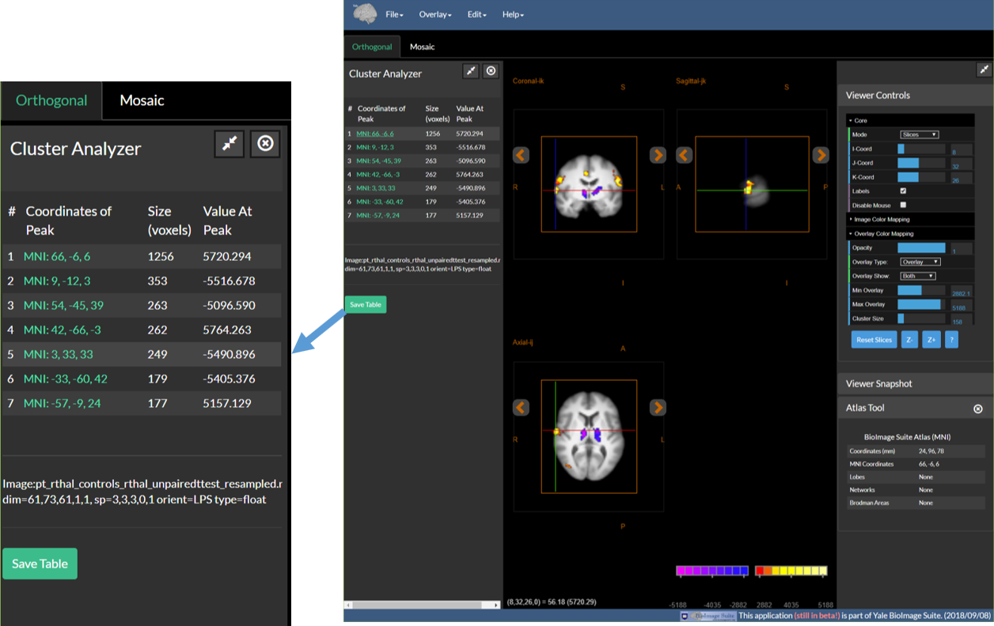Open the Overlay Show dropdown
Screen dimensions: 994x626
(x=918, y=276)
